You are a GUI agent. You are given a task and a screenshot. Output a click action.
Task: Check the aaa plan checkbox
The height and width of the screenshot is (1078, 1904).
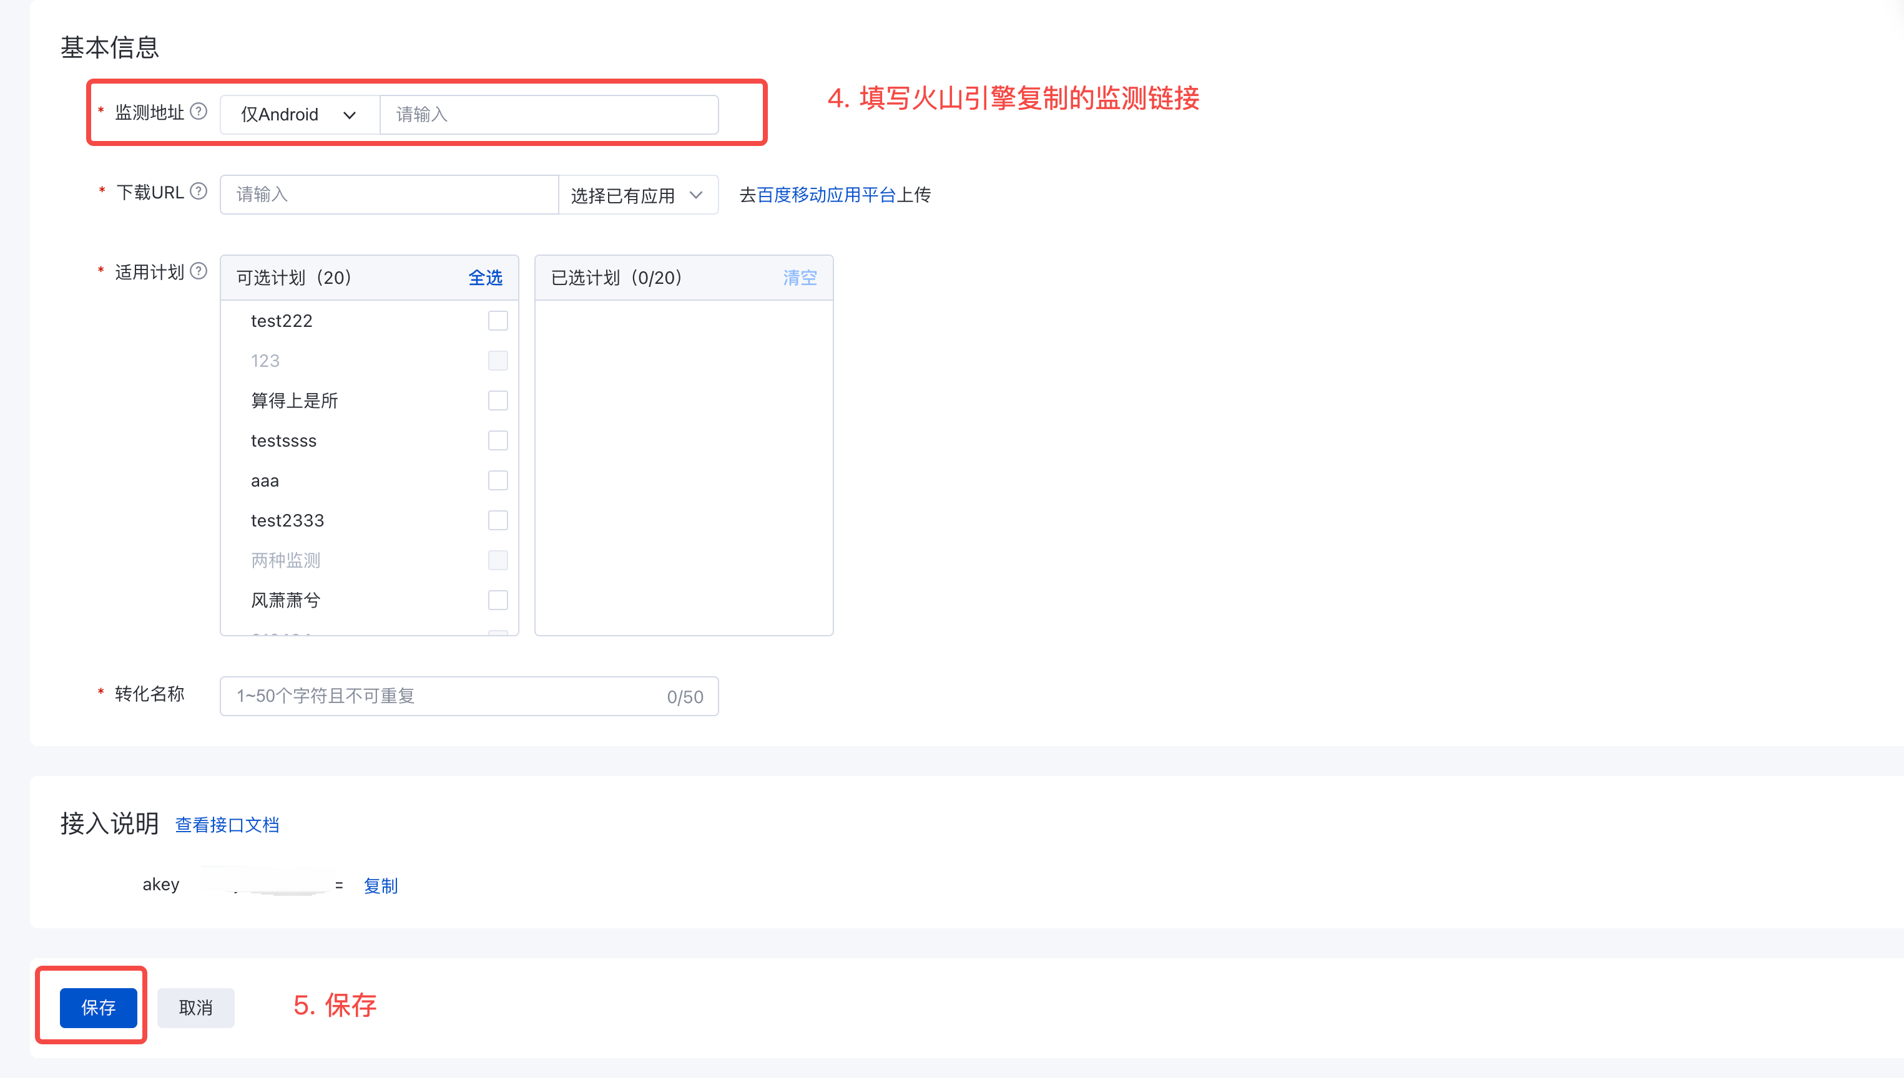click(x=498, y=480)
